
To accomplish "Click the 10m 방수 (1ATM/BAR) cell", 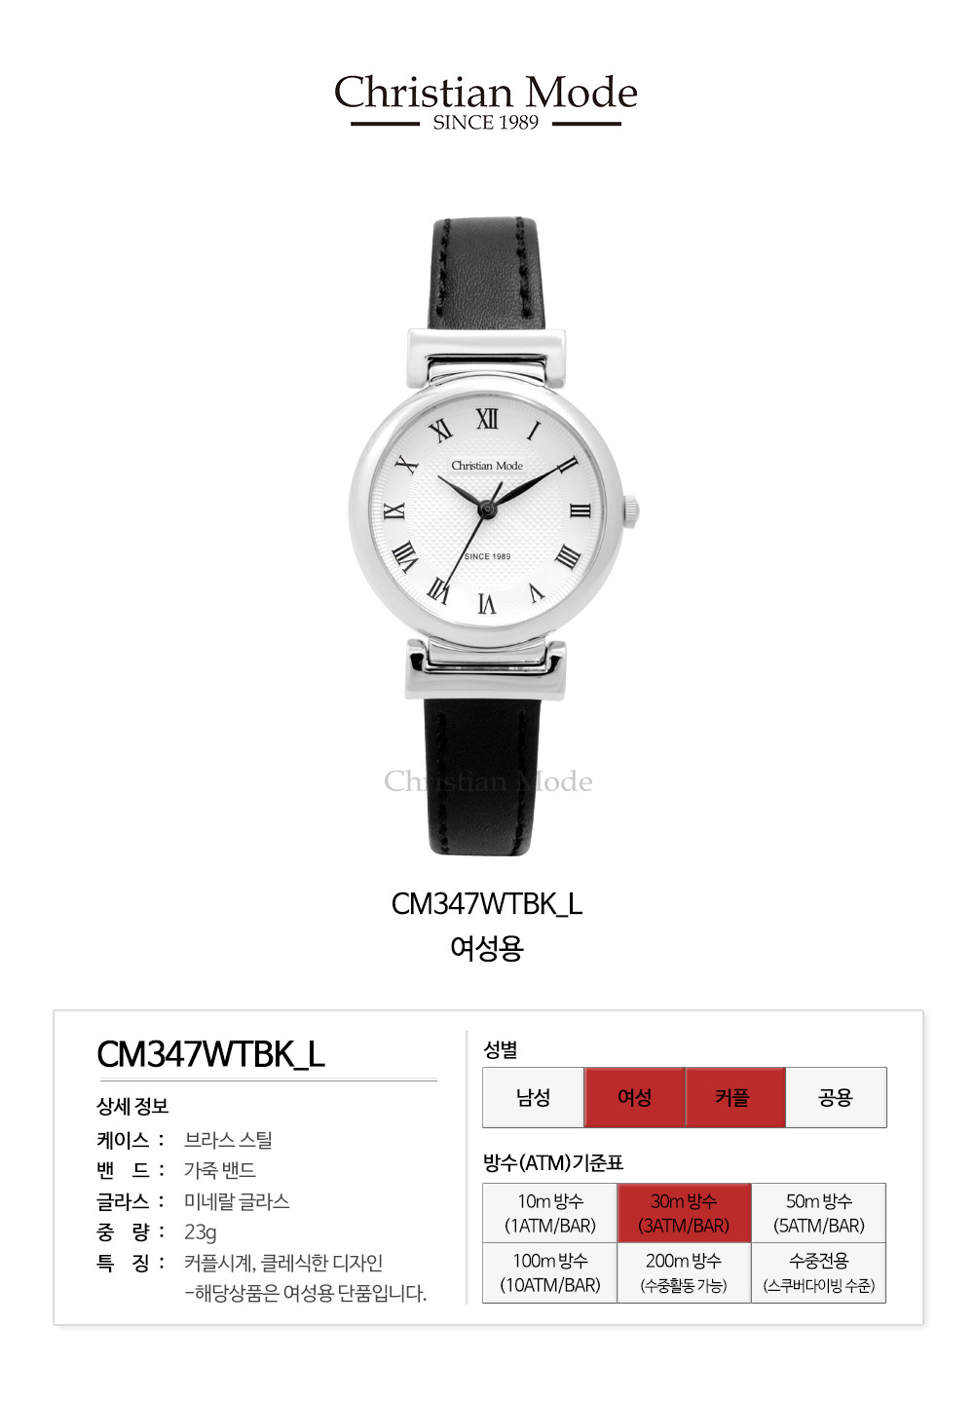I will tap(550, 1213).
